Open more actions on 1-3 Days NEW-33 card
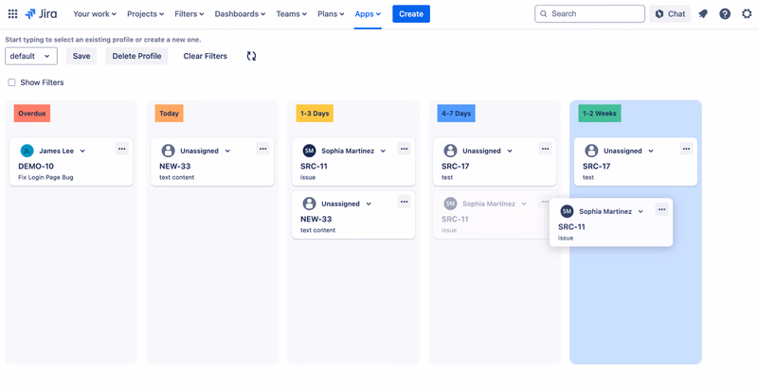The image size is (758, 392). coord(405,202)
